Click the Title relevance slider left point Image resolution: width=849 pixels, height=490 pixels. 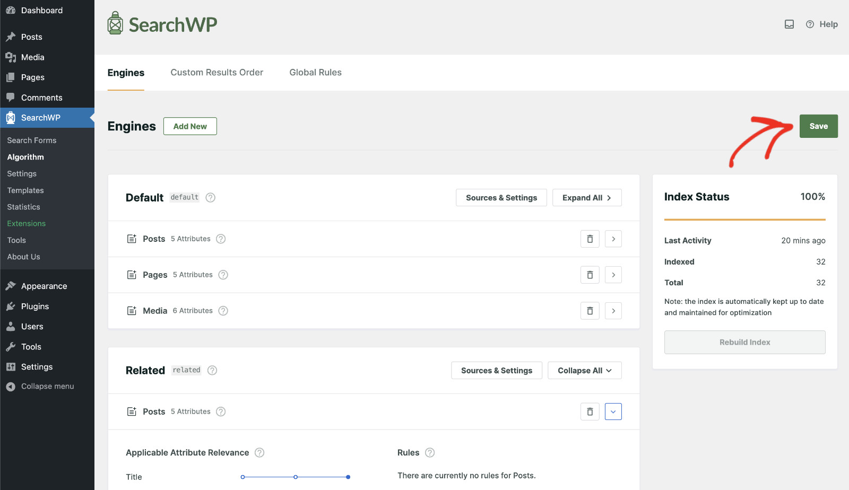click(x=243, y=477)
